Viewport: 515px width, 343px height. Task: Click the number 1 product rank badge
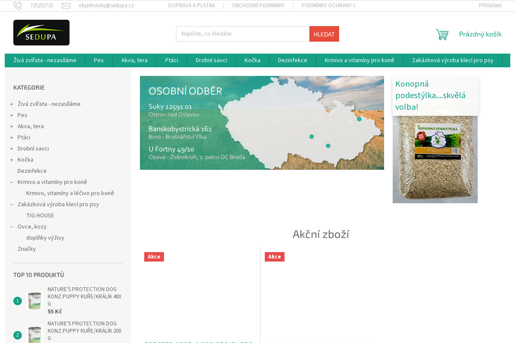[x=18, y=301]
